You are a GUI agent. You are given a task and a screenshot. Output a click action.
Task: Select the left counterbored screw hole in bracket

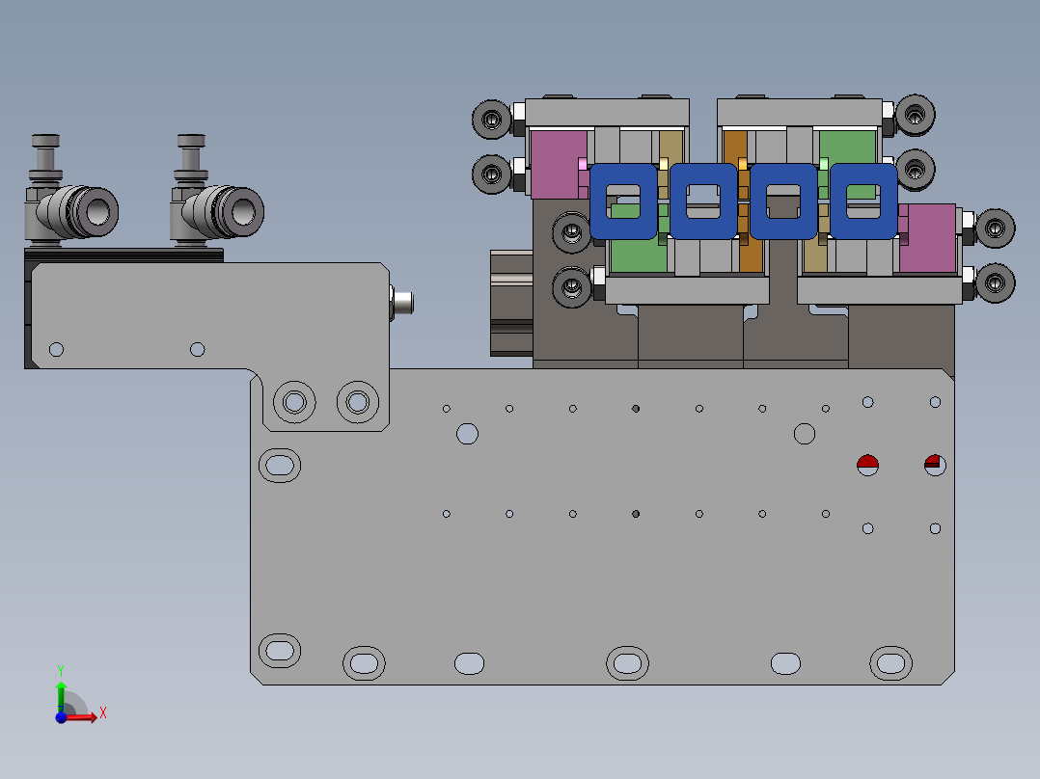pos(294,402)
